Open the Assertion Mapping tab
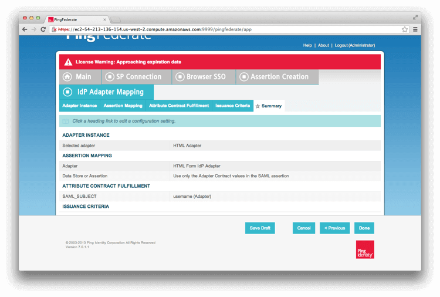 click(x=123, y=106)
